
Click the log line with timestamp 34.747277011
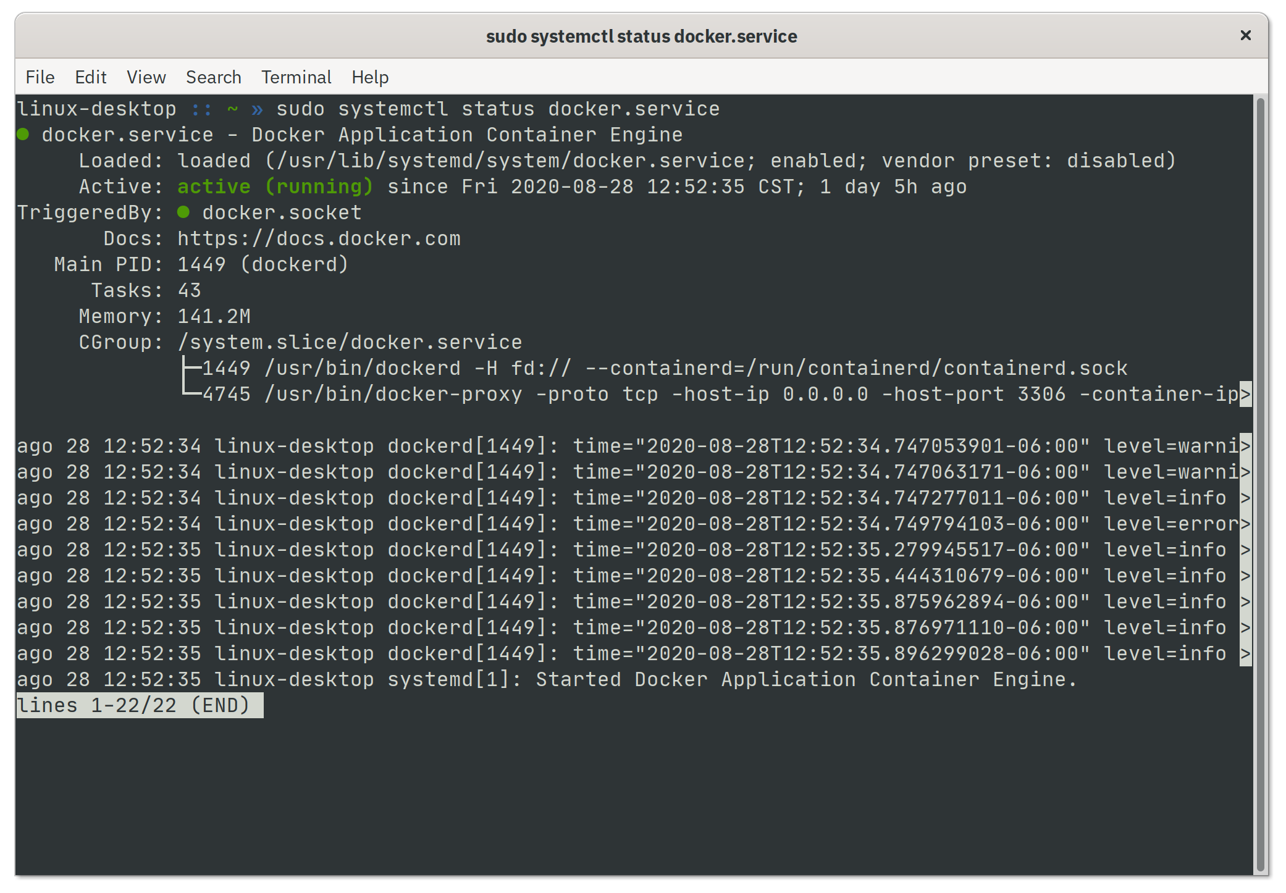coord(628,498)
